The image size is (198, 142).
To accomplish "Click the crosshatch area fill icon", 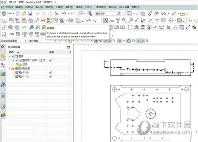I will [163, 20].
